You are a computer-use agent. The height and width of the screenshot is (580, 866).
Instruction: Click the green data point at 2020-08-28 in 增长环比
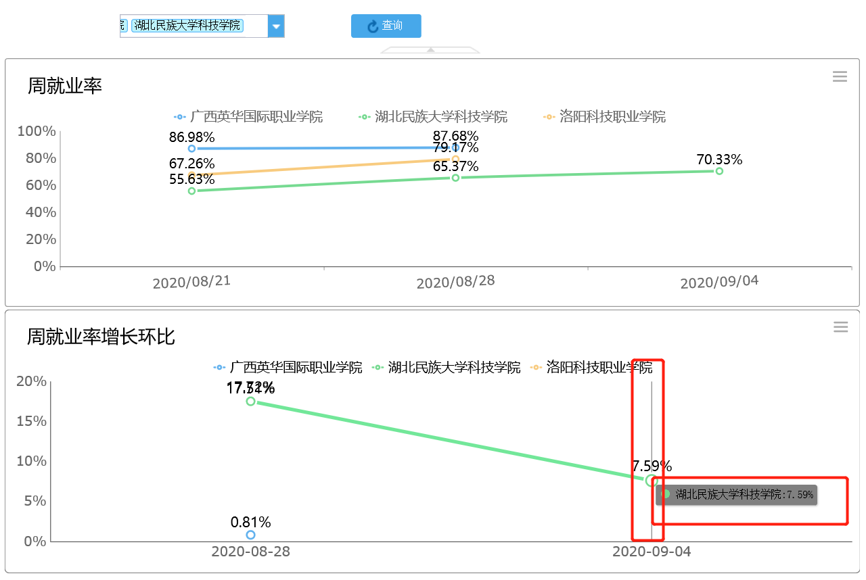pos(250,401)
